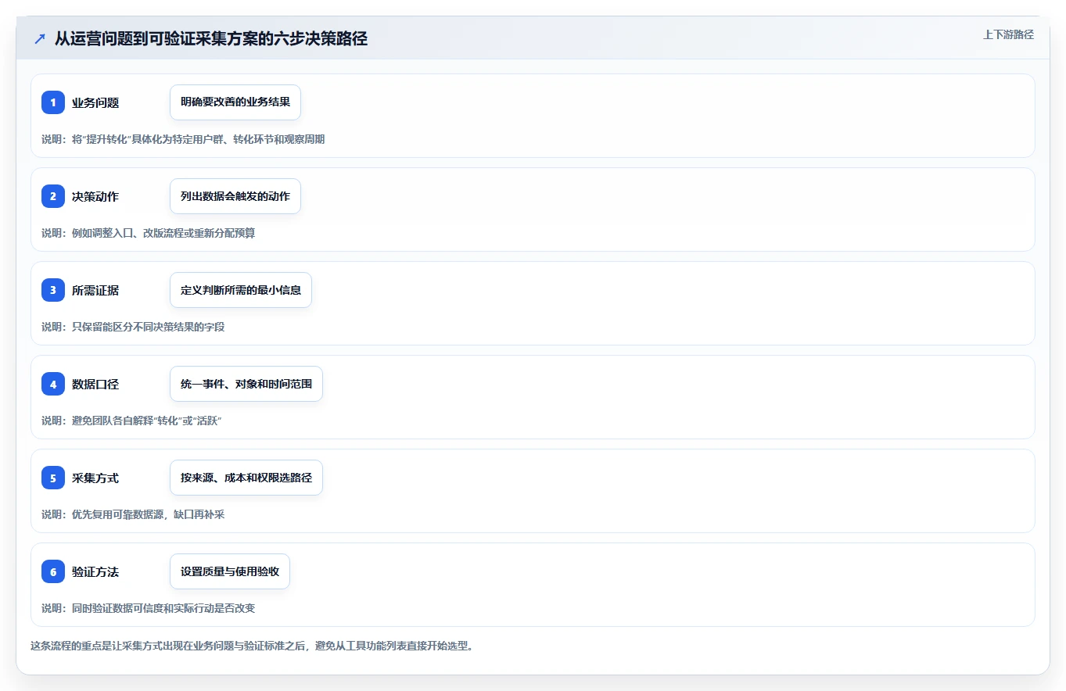The height and width of the screenshot is (691, 1066).
Task: Click the step 4 number badge
Action: (53, 384)
